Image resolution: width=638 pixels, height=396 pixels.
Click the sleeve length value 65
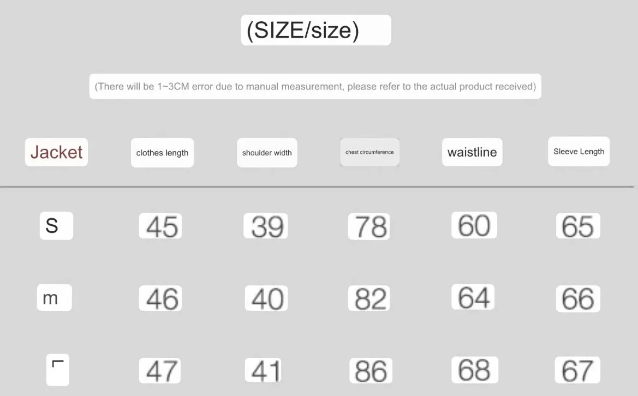click(x=578, y=226)
